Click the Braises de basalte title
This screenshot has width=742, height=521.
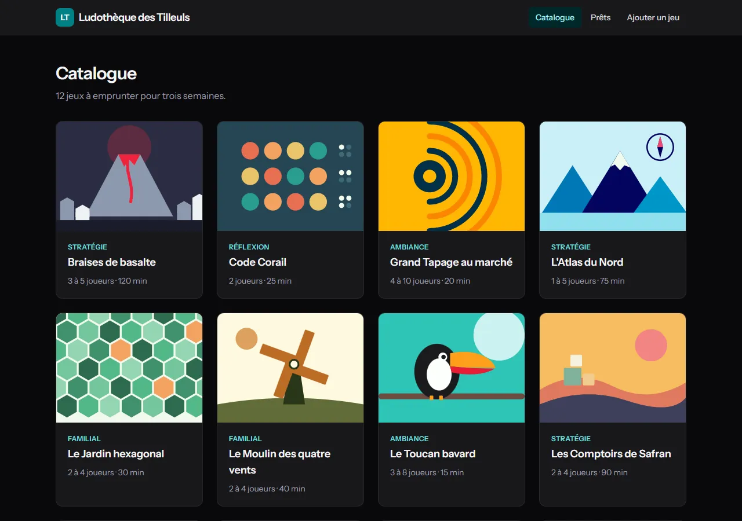[112, 262]
